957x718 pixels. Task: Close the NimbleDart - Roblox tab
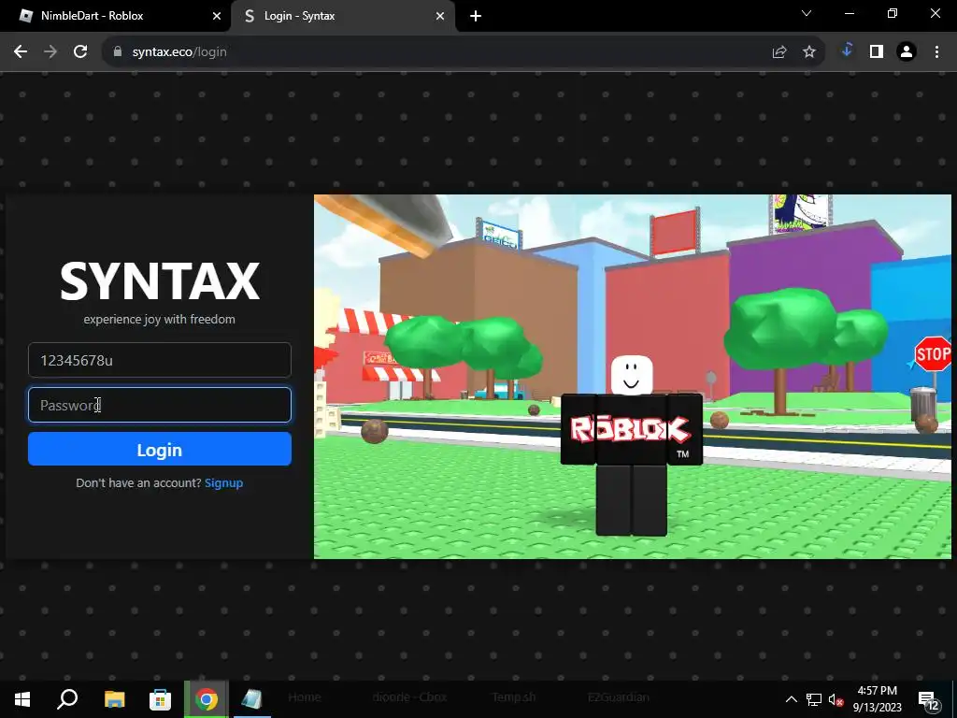click(x=216, y=16)
